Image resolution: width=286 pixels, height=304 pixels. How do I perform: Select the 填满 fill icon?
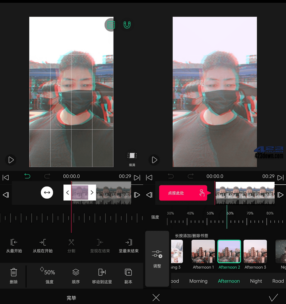coord(132,157)
